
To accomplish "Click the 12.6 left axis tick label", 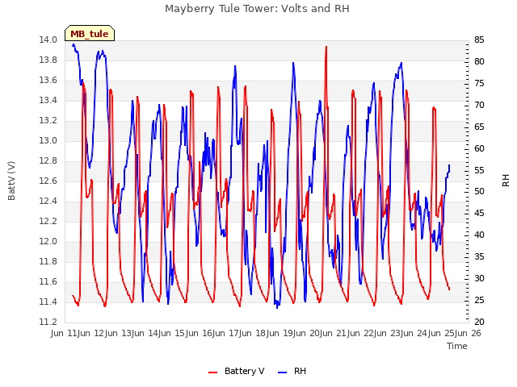I will (x=48, y=181).
